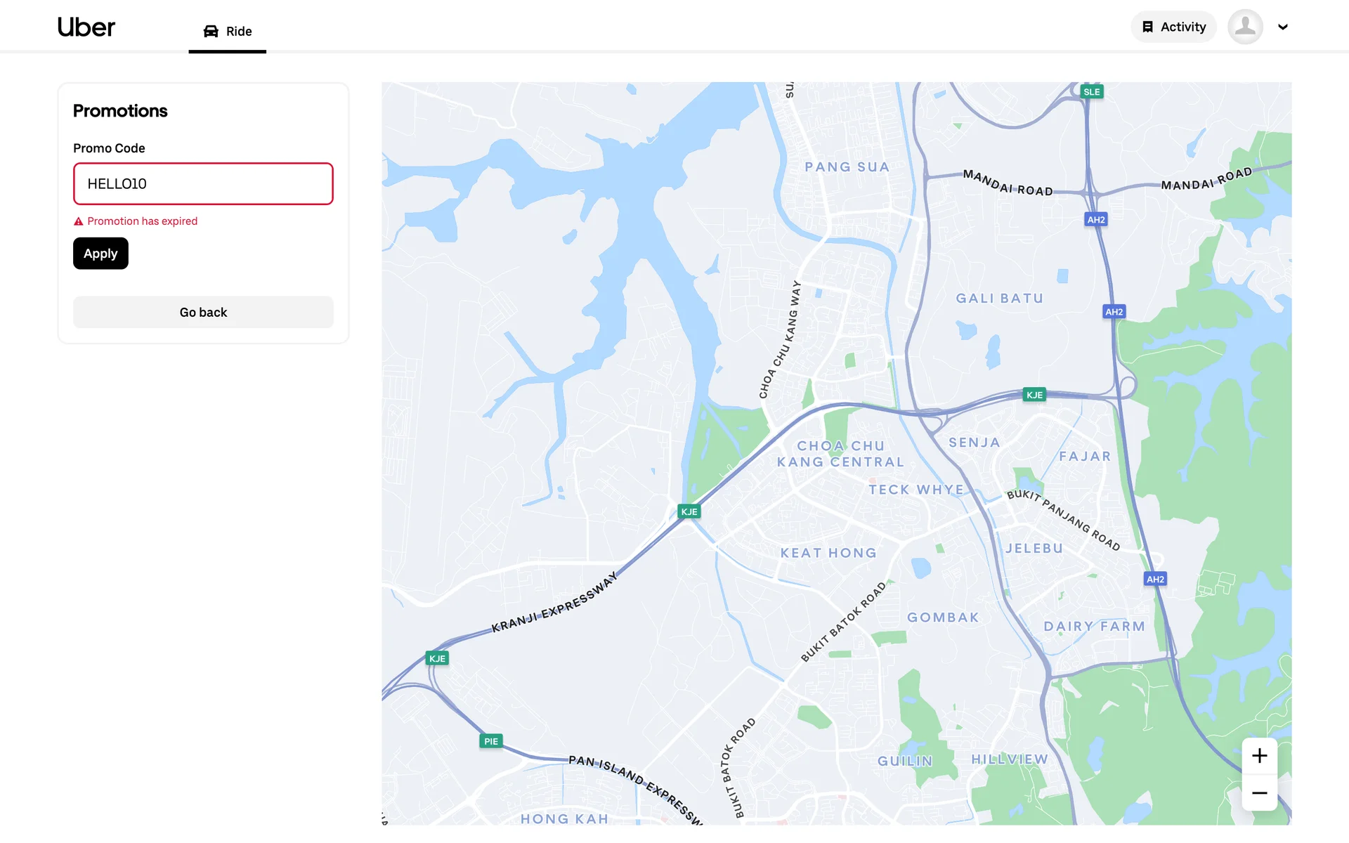Image resolution: width=1349 pixels, height=843 pixels.
Task: Zoom in on the map
Action: click(1259, 756)
